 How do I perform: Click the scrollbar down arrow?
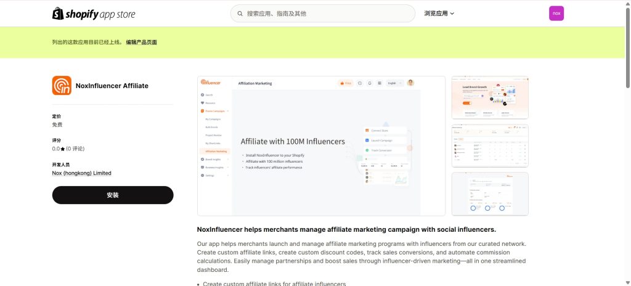click(x=627, y=282)
